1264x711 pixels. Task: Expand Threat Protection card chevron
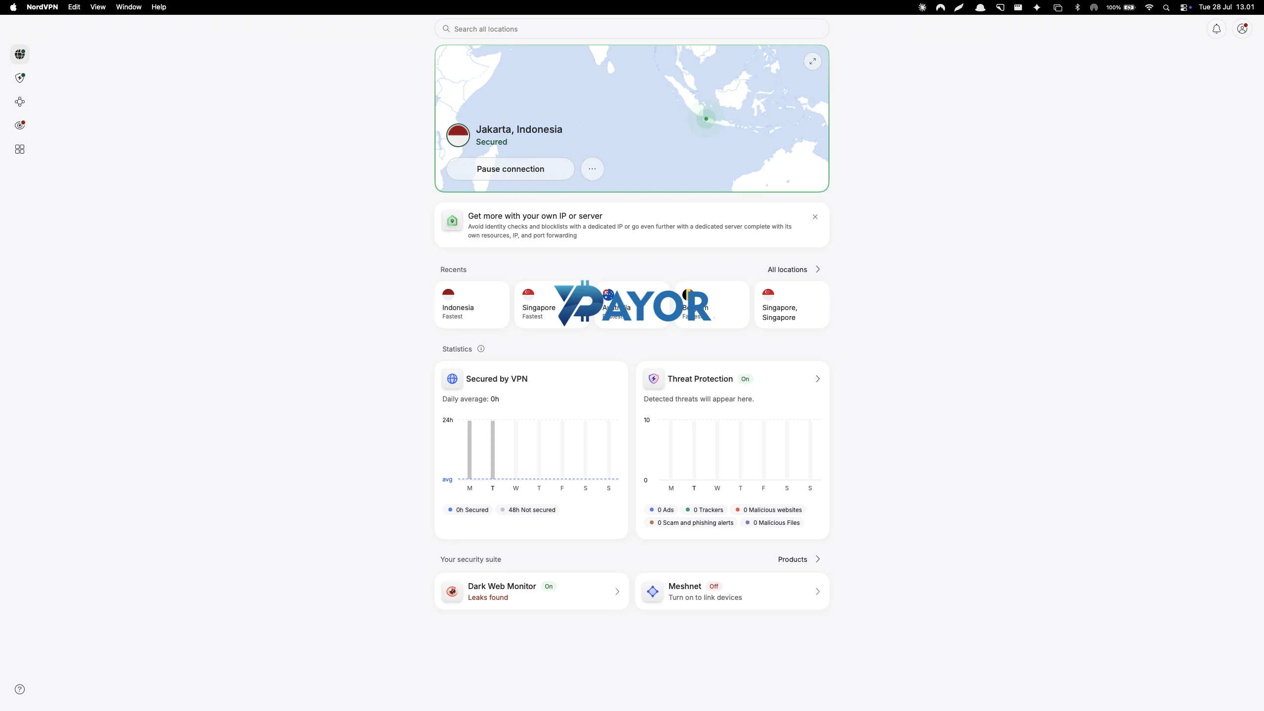pyautogui.click(x=818, y=379)
